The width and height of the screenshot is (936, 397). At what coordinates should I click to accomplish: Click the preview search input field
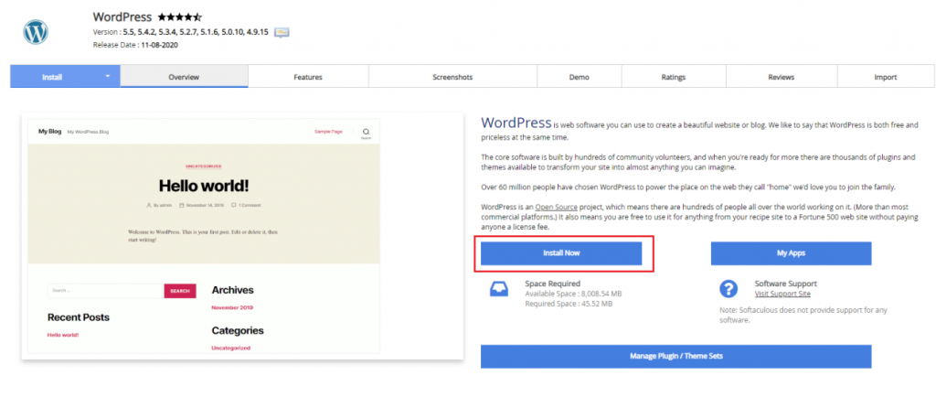pyautogui.click(x=106, y=291)
